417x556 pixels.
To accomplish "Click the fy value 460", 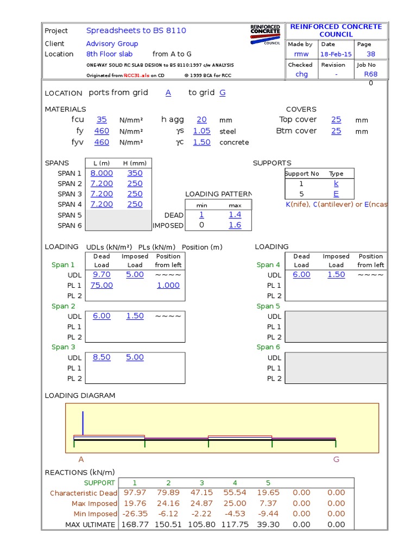I will [102, 131].
